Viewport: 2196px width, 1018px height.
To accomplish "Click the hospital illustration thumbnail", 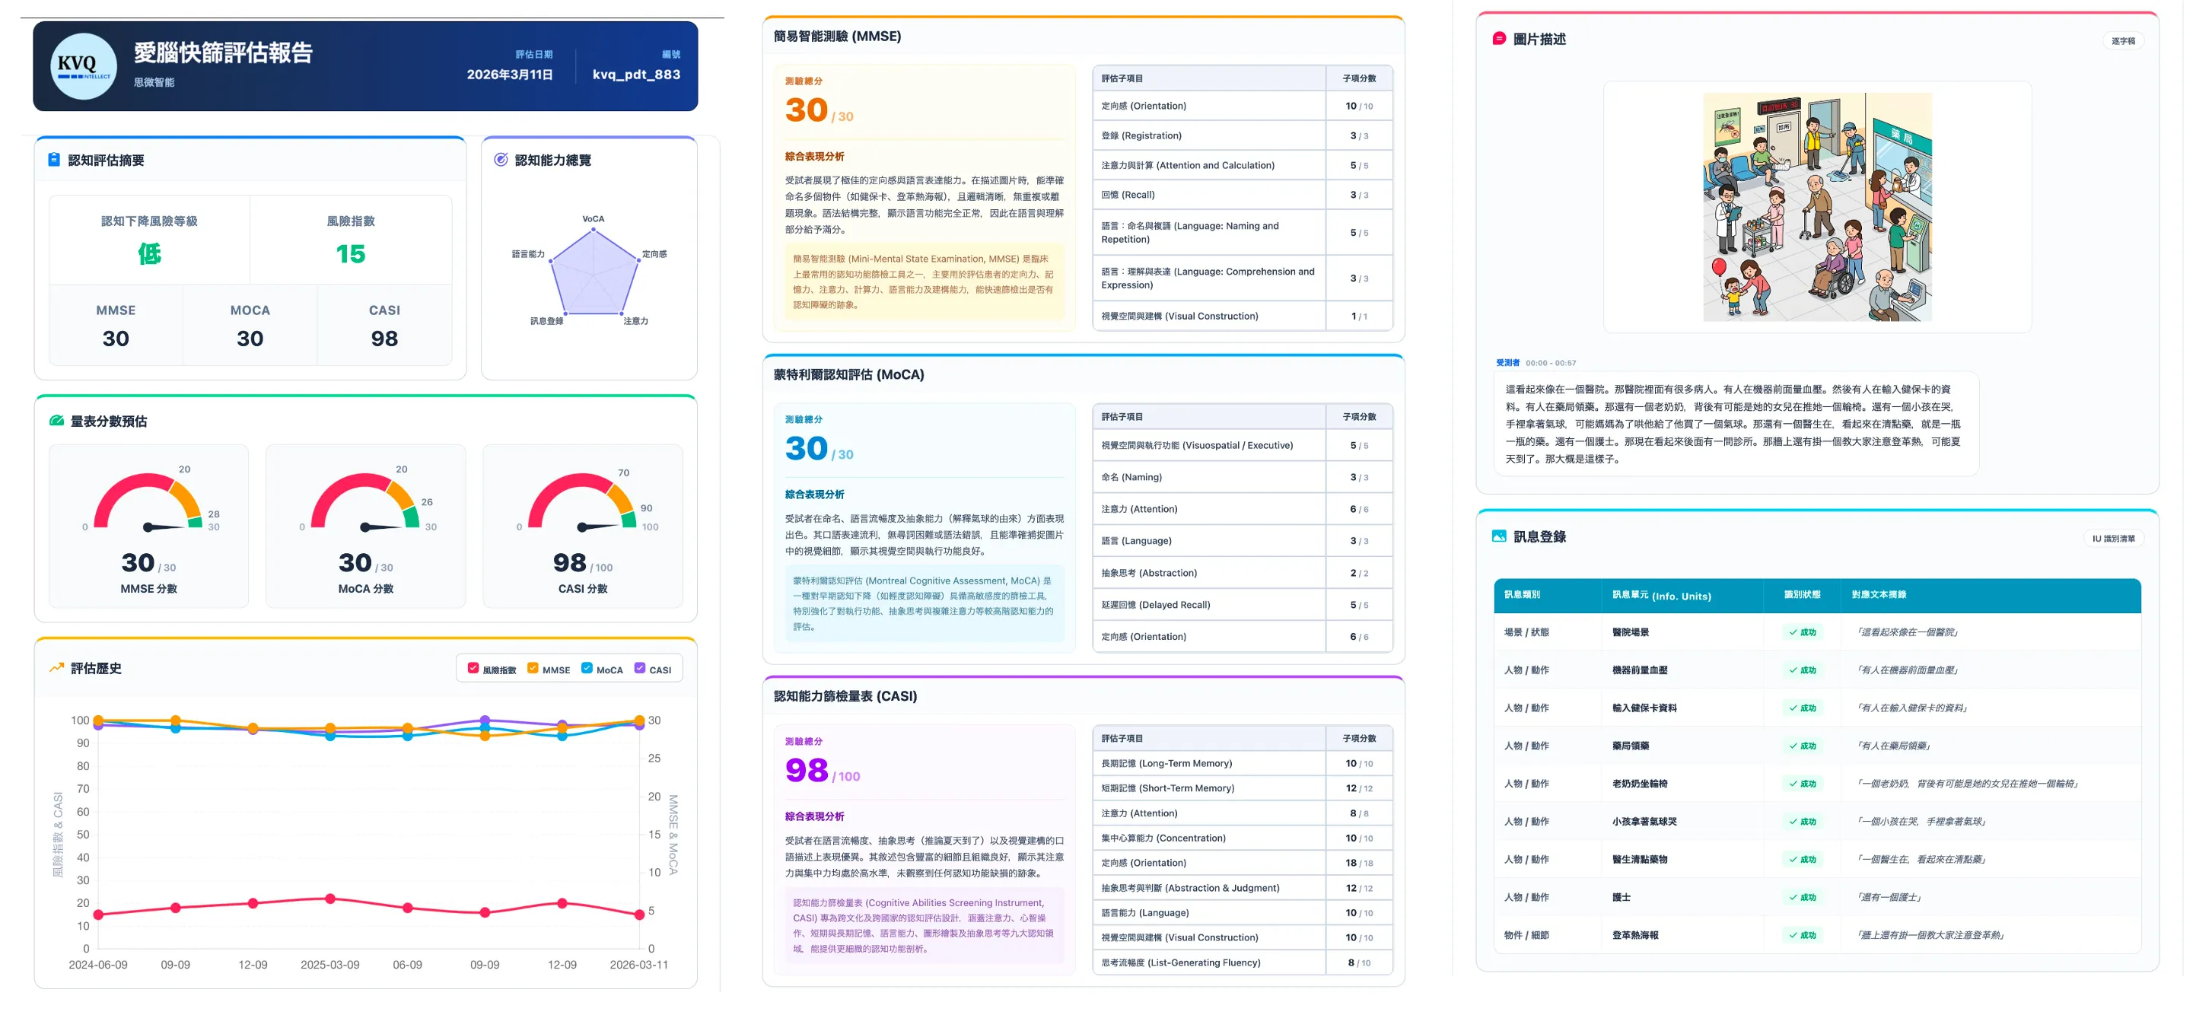I will coord(1818,207).
